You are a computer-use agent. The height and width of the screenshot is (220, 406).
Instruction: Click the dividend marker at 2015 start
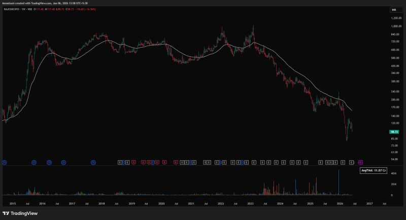point(5,162)
